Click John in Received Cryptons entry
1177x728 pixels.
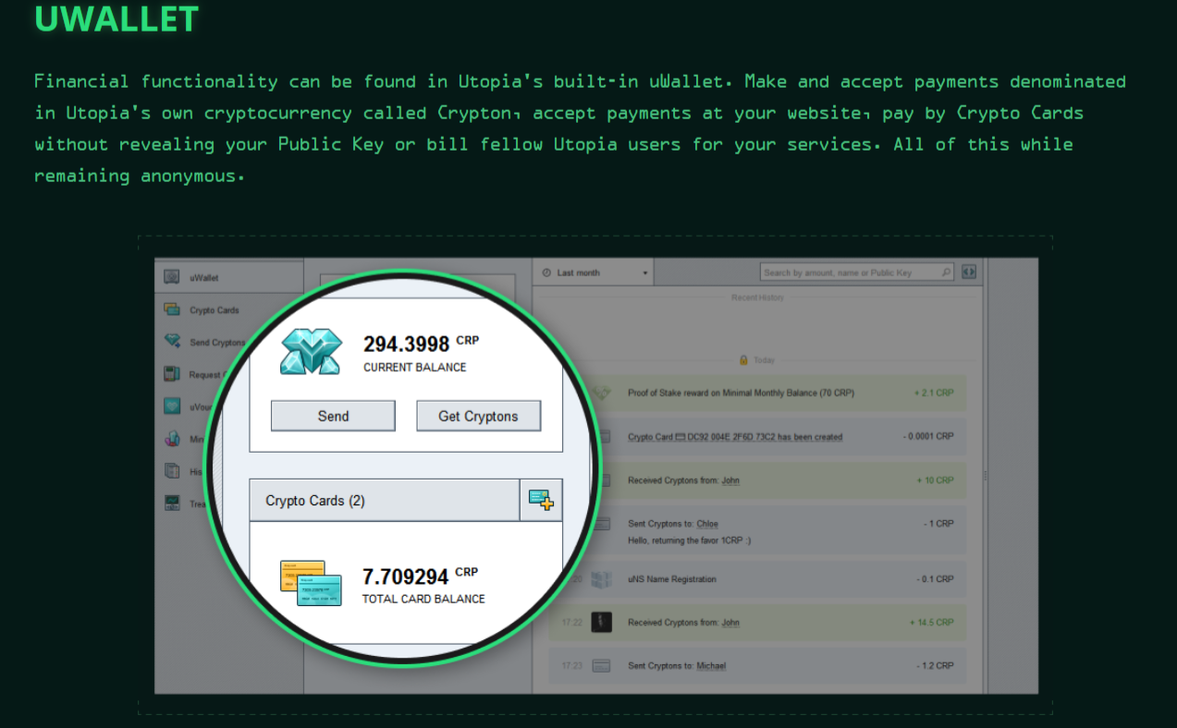(x=732, y=480)
